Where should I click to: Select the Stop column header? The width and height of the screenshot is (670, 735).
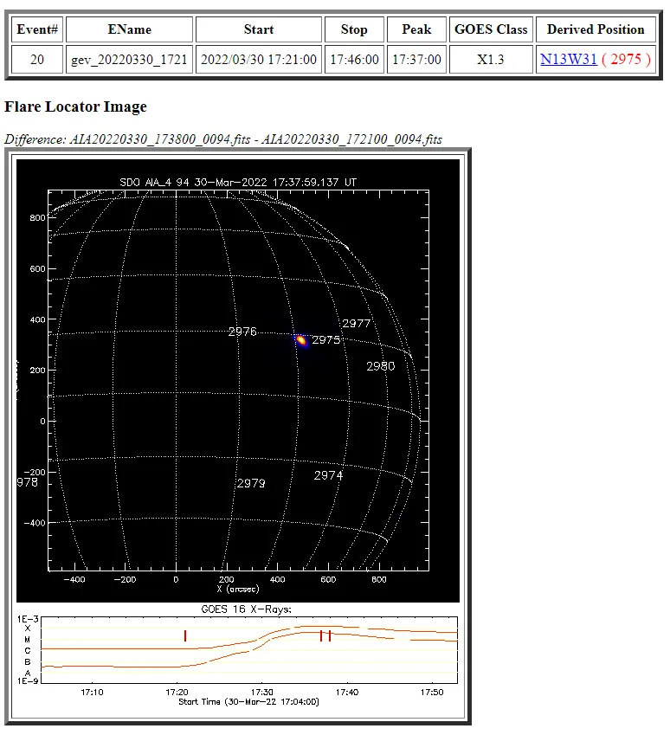pos(354,29)
